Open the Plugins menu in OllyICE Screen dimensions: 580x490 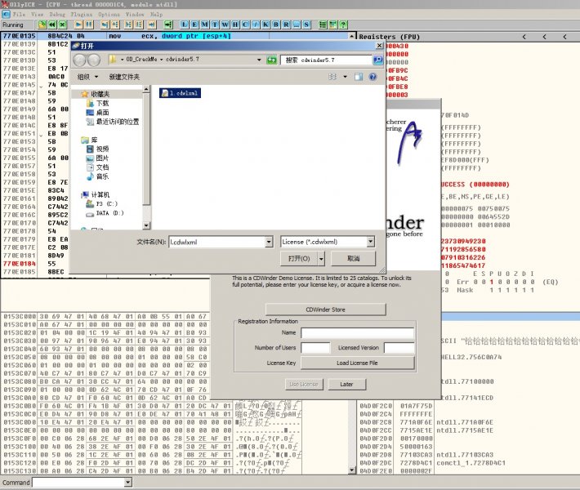point(82,15)
